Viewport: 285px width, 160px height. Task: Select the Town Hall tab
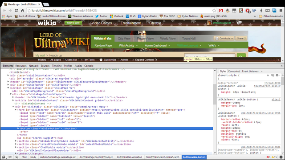189,39
